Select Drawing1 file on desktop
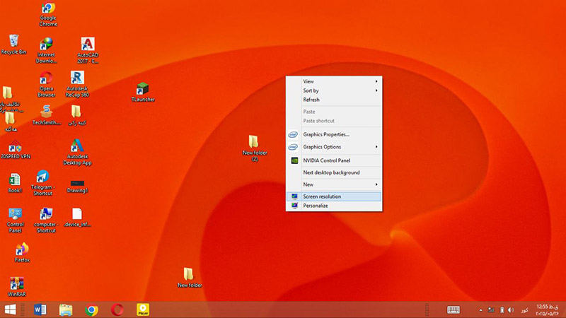The image size is (566, 318). pos(77,187)
